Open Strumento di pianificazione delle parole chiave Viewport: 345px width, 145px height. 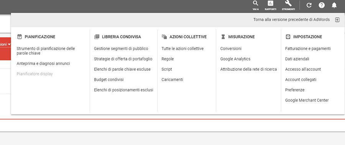pos(46,51)
